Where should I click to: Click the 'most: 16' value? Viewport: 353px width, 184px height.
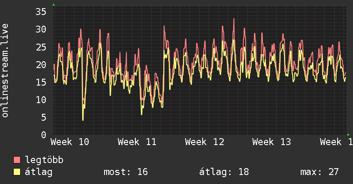pos(126,172)
